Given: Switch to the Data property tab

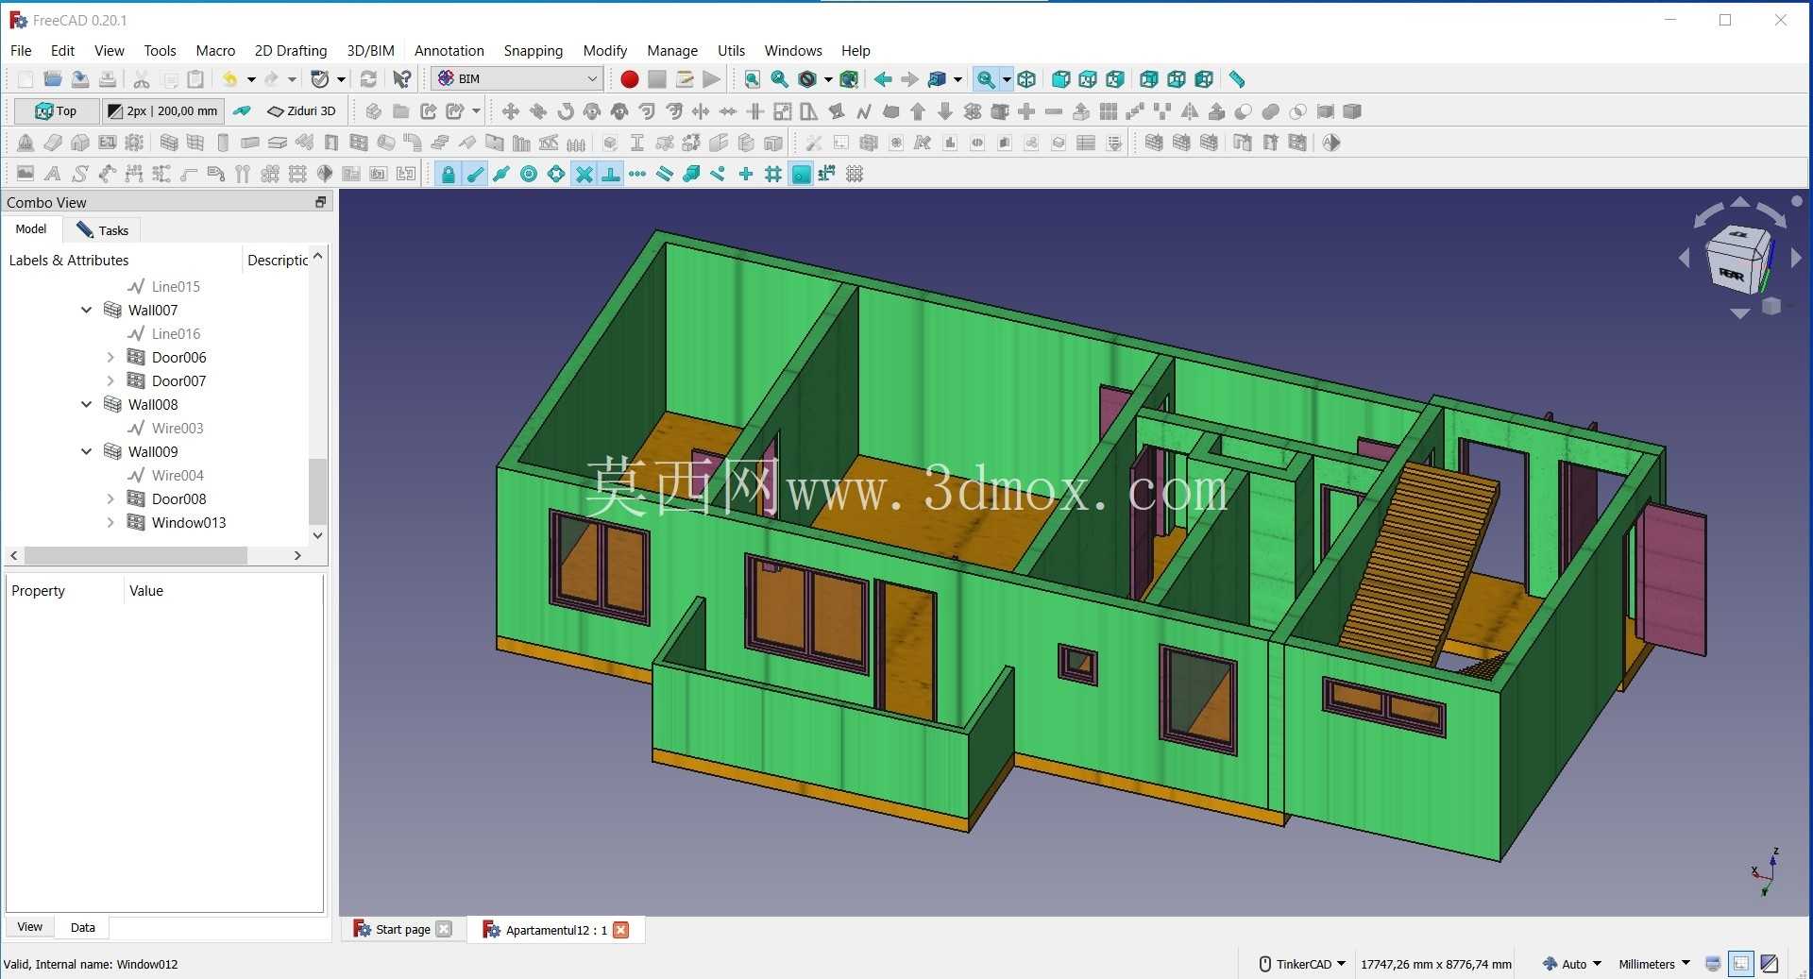Looking at the screenshot, I should [x=82, y=927].
